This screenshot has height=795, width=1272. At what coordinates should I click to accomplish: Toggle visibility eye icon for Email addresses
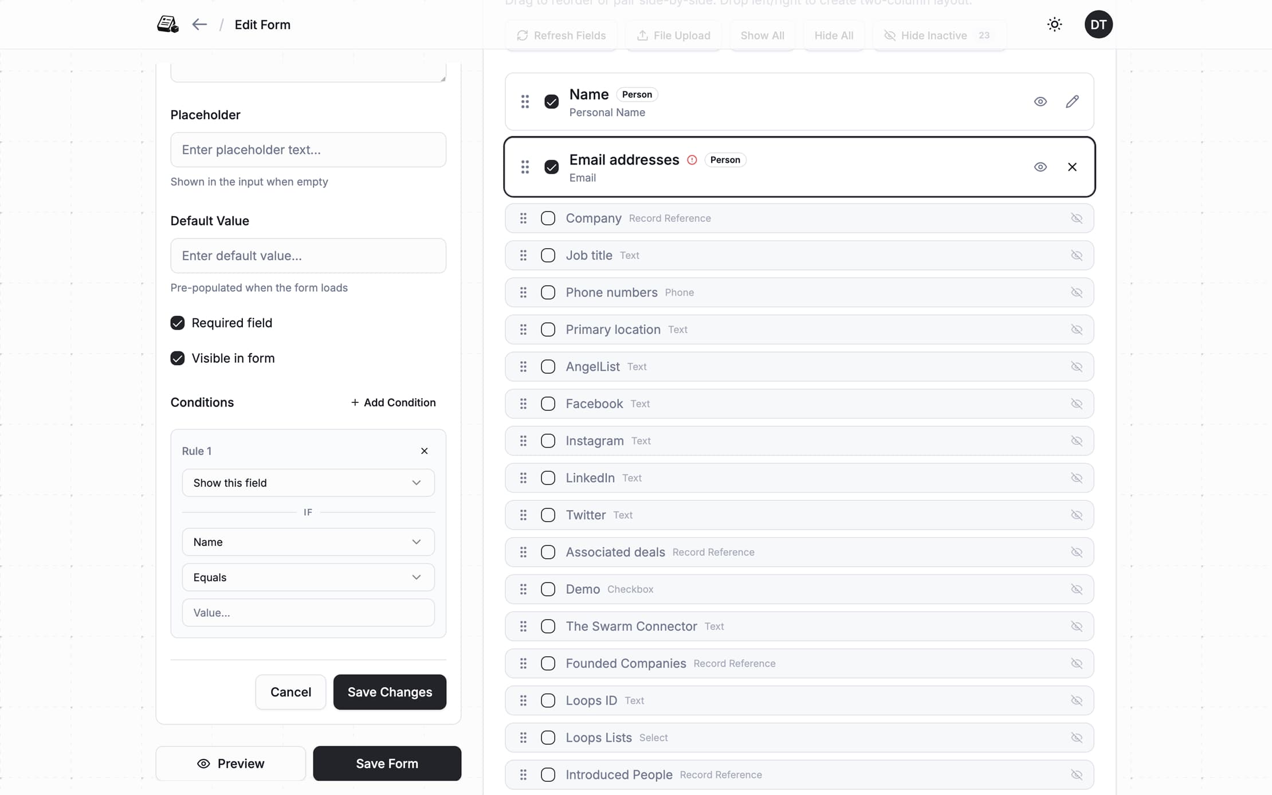pos(1040,167)
